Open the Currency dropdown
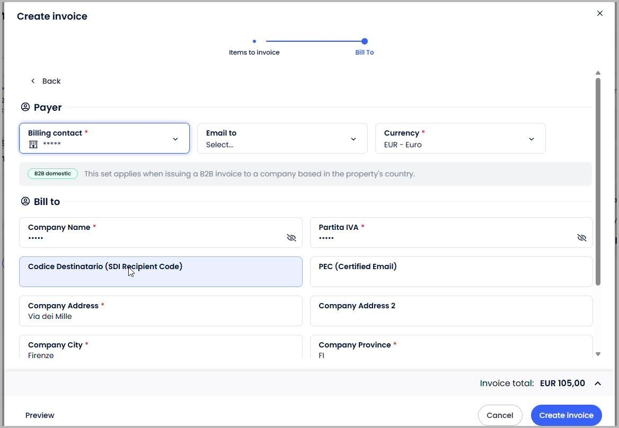Screen dimensions: 619x428 point(461,138)
